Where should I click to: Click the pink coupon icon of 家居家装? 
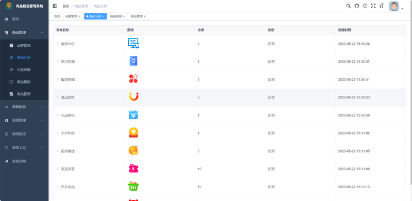coord(133,169)
